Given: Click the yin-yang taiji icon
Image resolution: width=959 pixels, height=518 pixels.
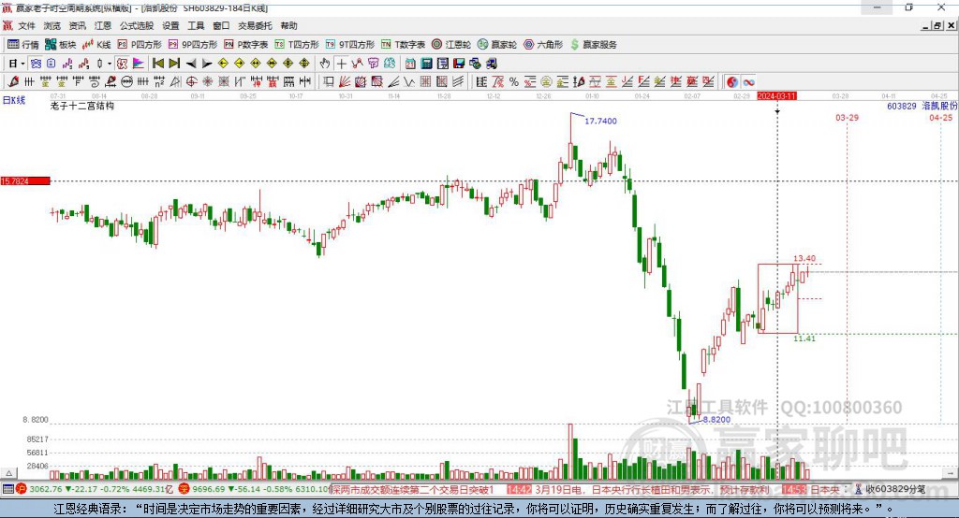Looking at the screenshot, I should click(x=732, y=82).
